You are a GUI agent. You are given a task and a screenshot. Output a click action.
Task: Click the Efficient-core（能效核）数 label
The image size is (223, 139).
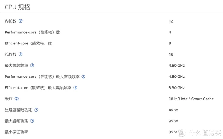28,43
